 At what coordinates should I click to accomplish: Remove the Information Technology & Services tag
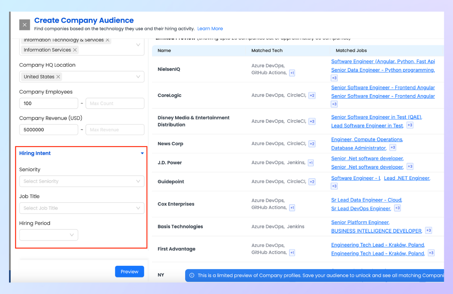[x=108, y=40]
